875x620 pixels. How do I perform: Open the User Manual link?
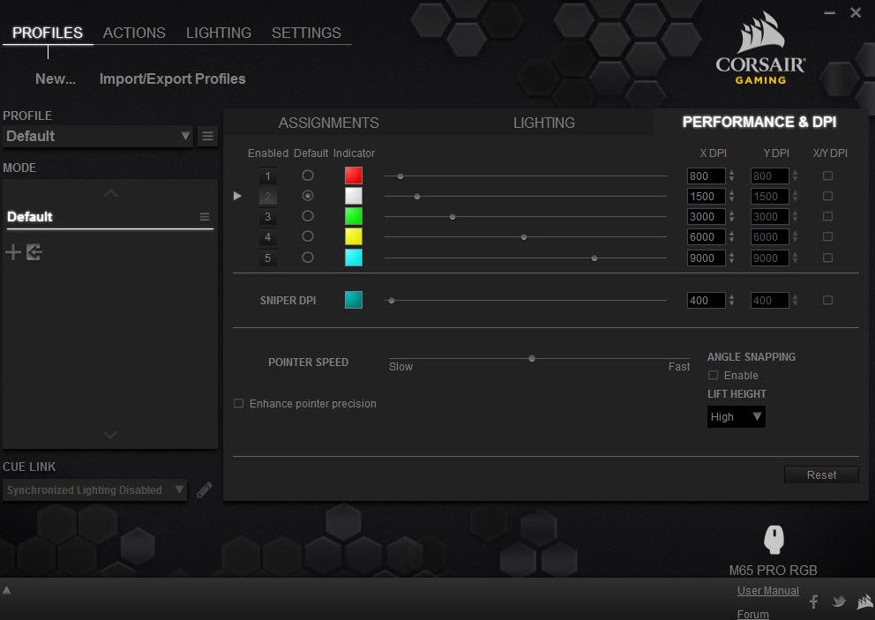tap(767, 591)
